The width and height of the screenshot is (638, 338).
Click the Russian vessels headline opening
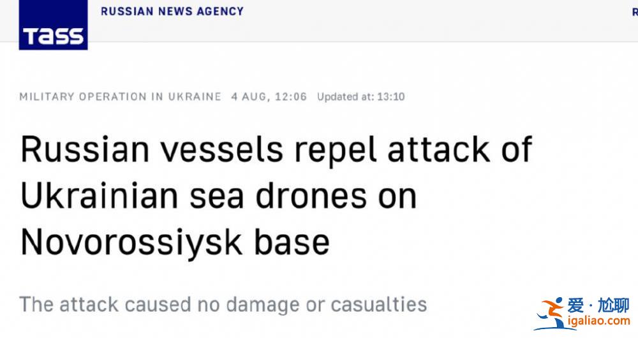click(151, 149)
